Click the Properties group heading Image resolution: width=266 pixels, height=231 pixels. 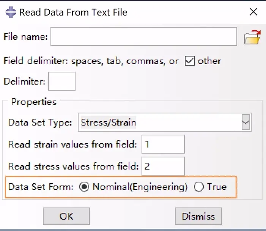point(34,102)
